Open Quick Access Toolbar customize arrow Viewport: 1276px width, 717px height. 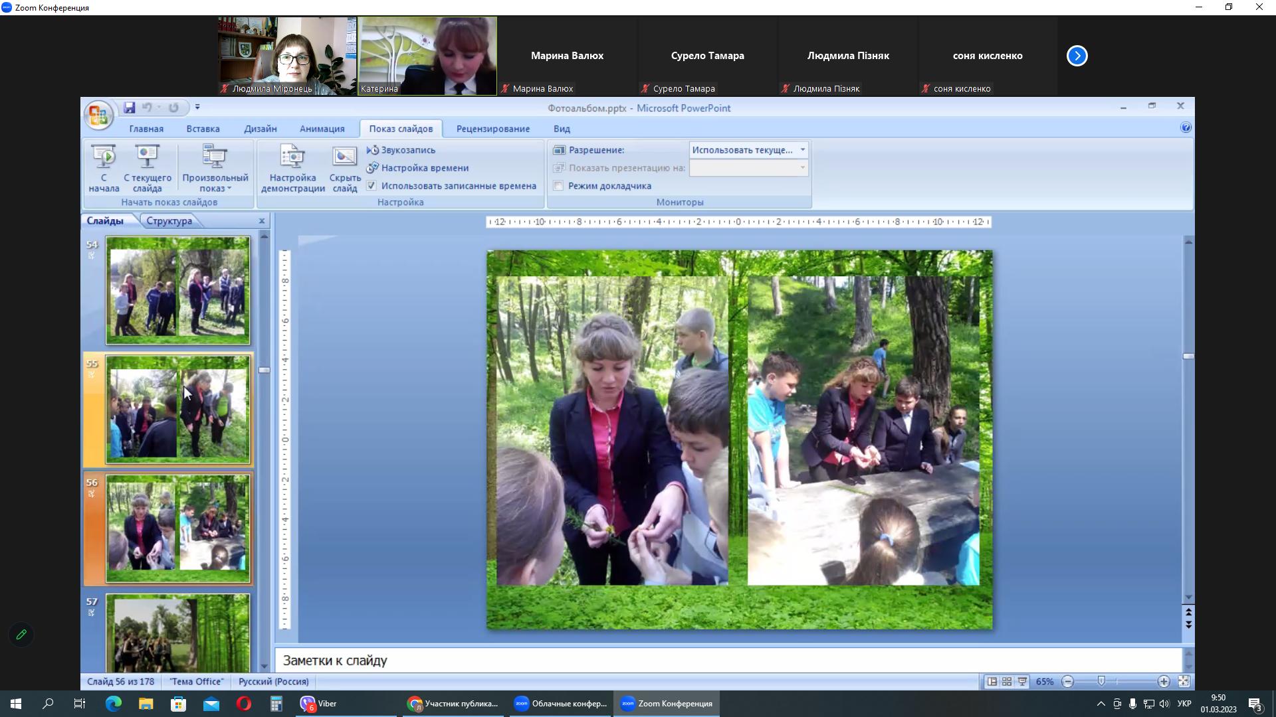197,108
